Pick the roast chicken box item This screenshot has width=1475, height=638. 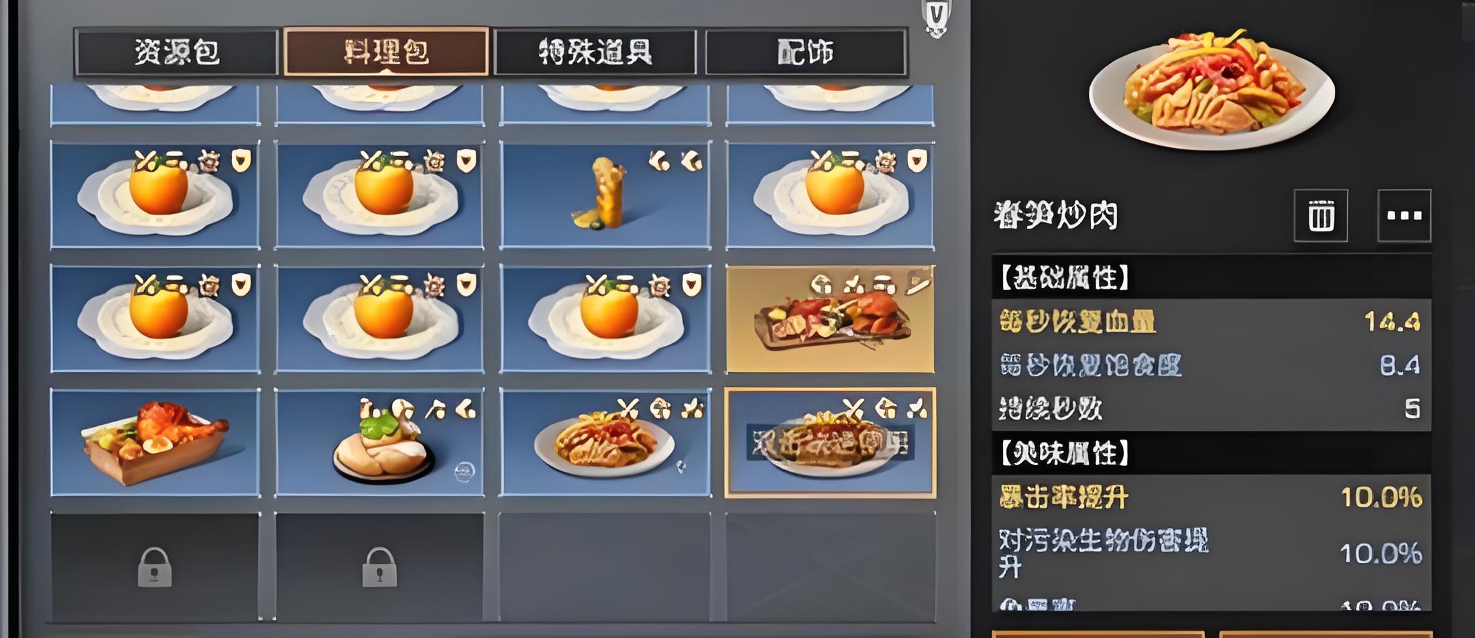coord(156,442)
